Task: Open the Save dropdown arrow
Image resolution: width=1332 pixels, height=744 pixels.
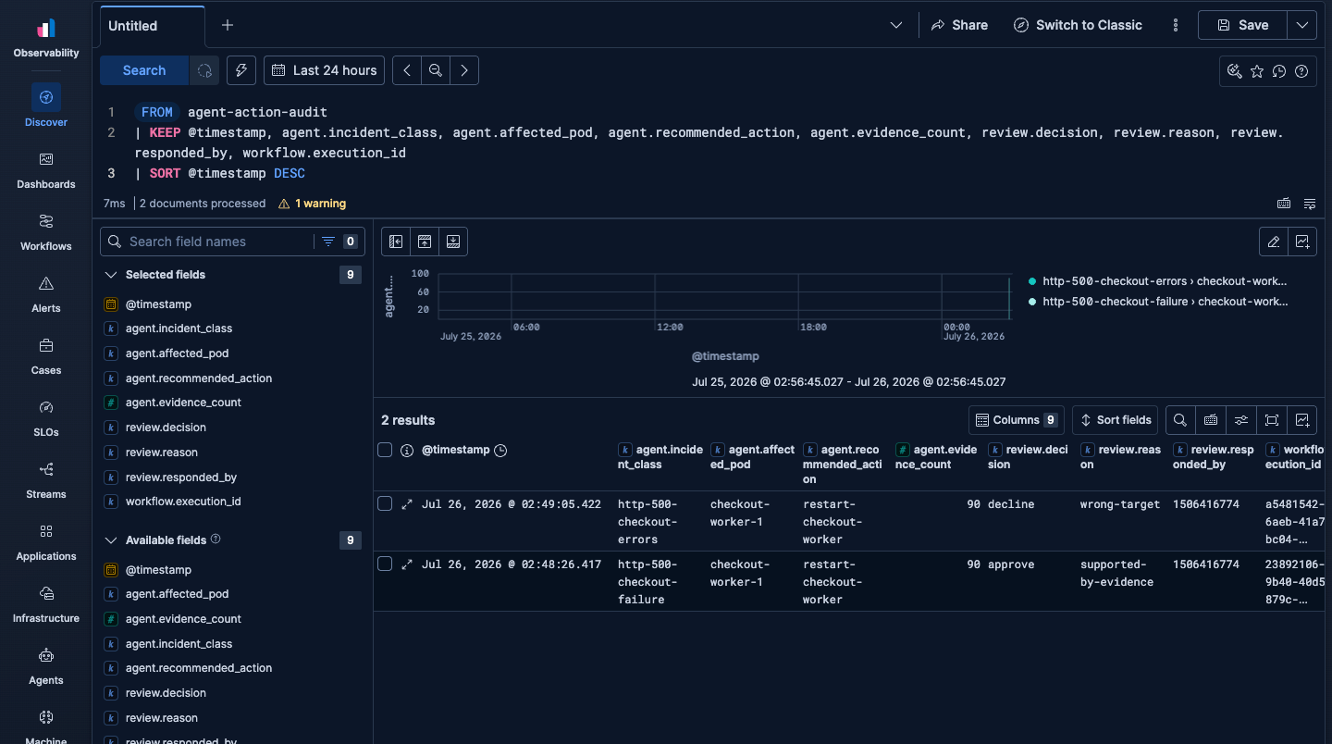Action: [x=1302, y=25]
